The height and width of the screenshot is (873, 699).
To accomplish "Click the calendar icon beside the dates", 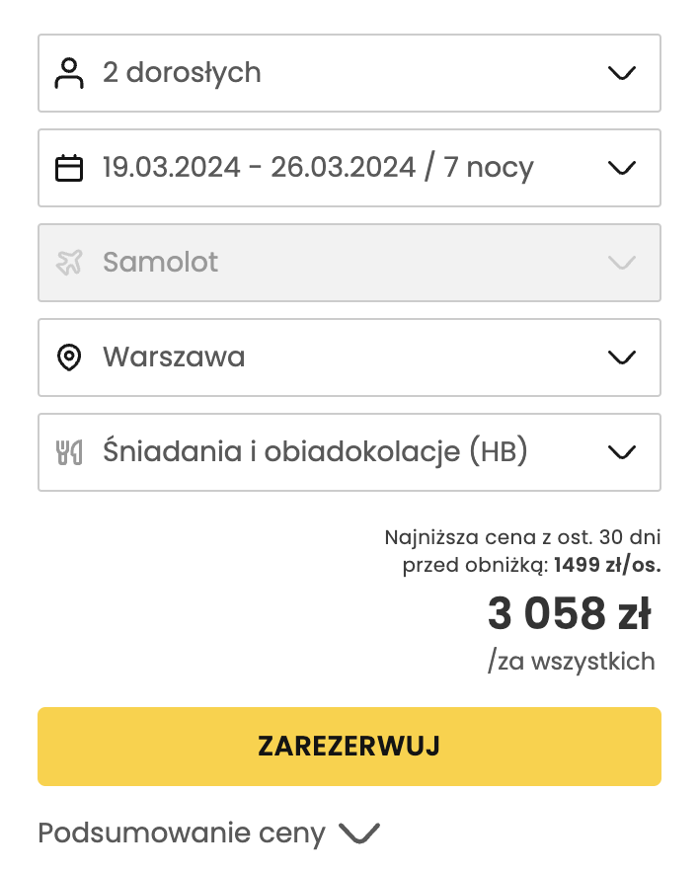I will point(69,167).
